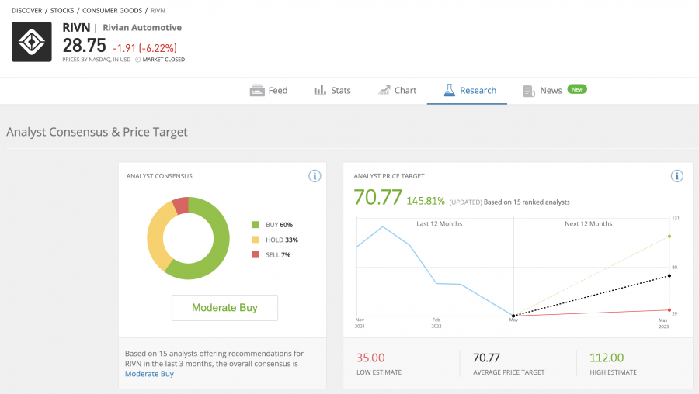Click the Stats bar-chart icon
Screen dimensions: 699x394
pyautogui.click(x=320, y=91)
